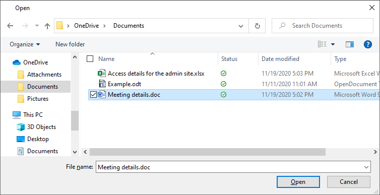This screenshot has width=380, height=195.
Task: Check the select all items checkbox
Action: pos(90,58)
